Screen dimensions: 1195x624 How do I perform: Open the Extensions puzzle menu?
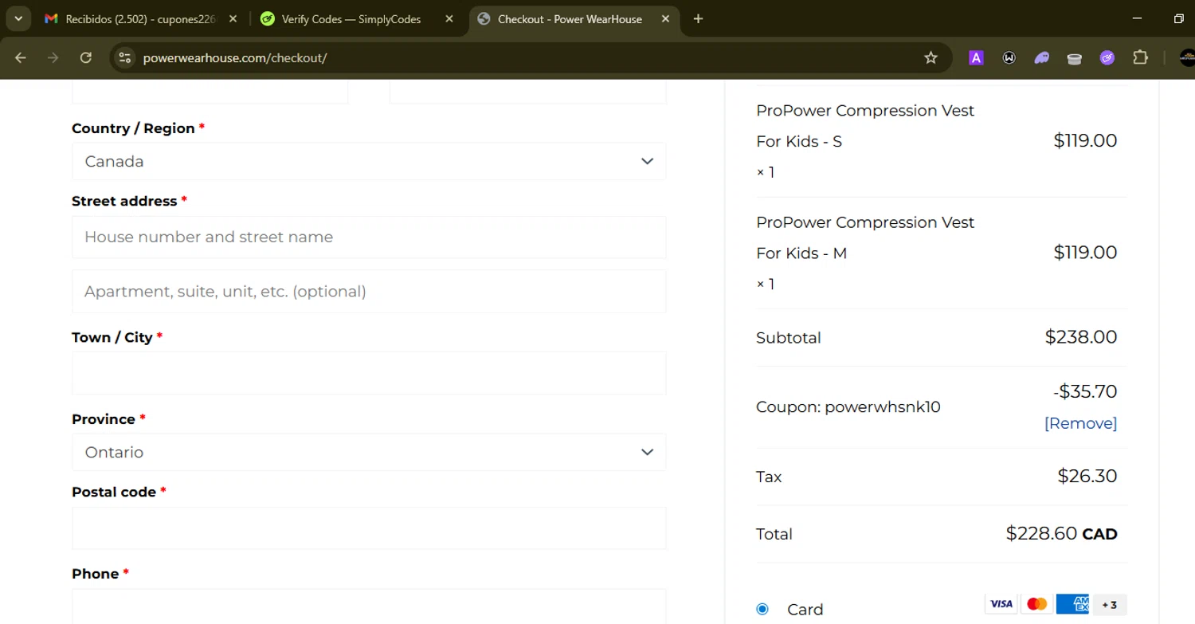tap(1140, 57)
